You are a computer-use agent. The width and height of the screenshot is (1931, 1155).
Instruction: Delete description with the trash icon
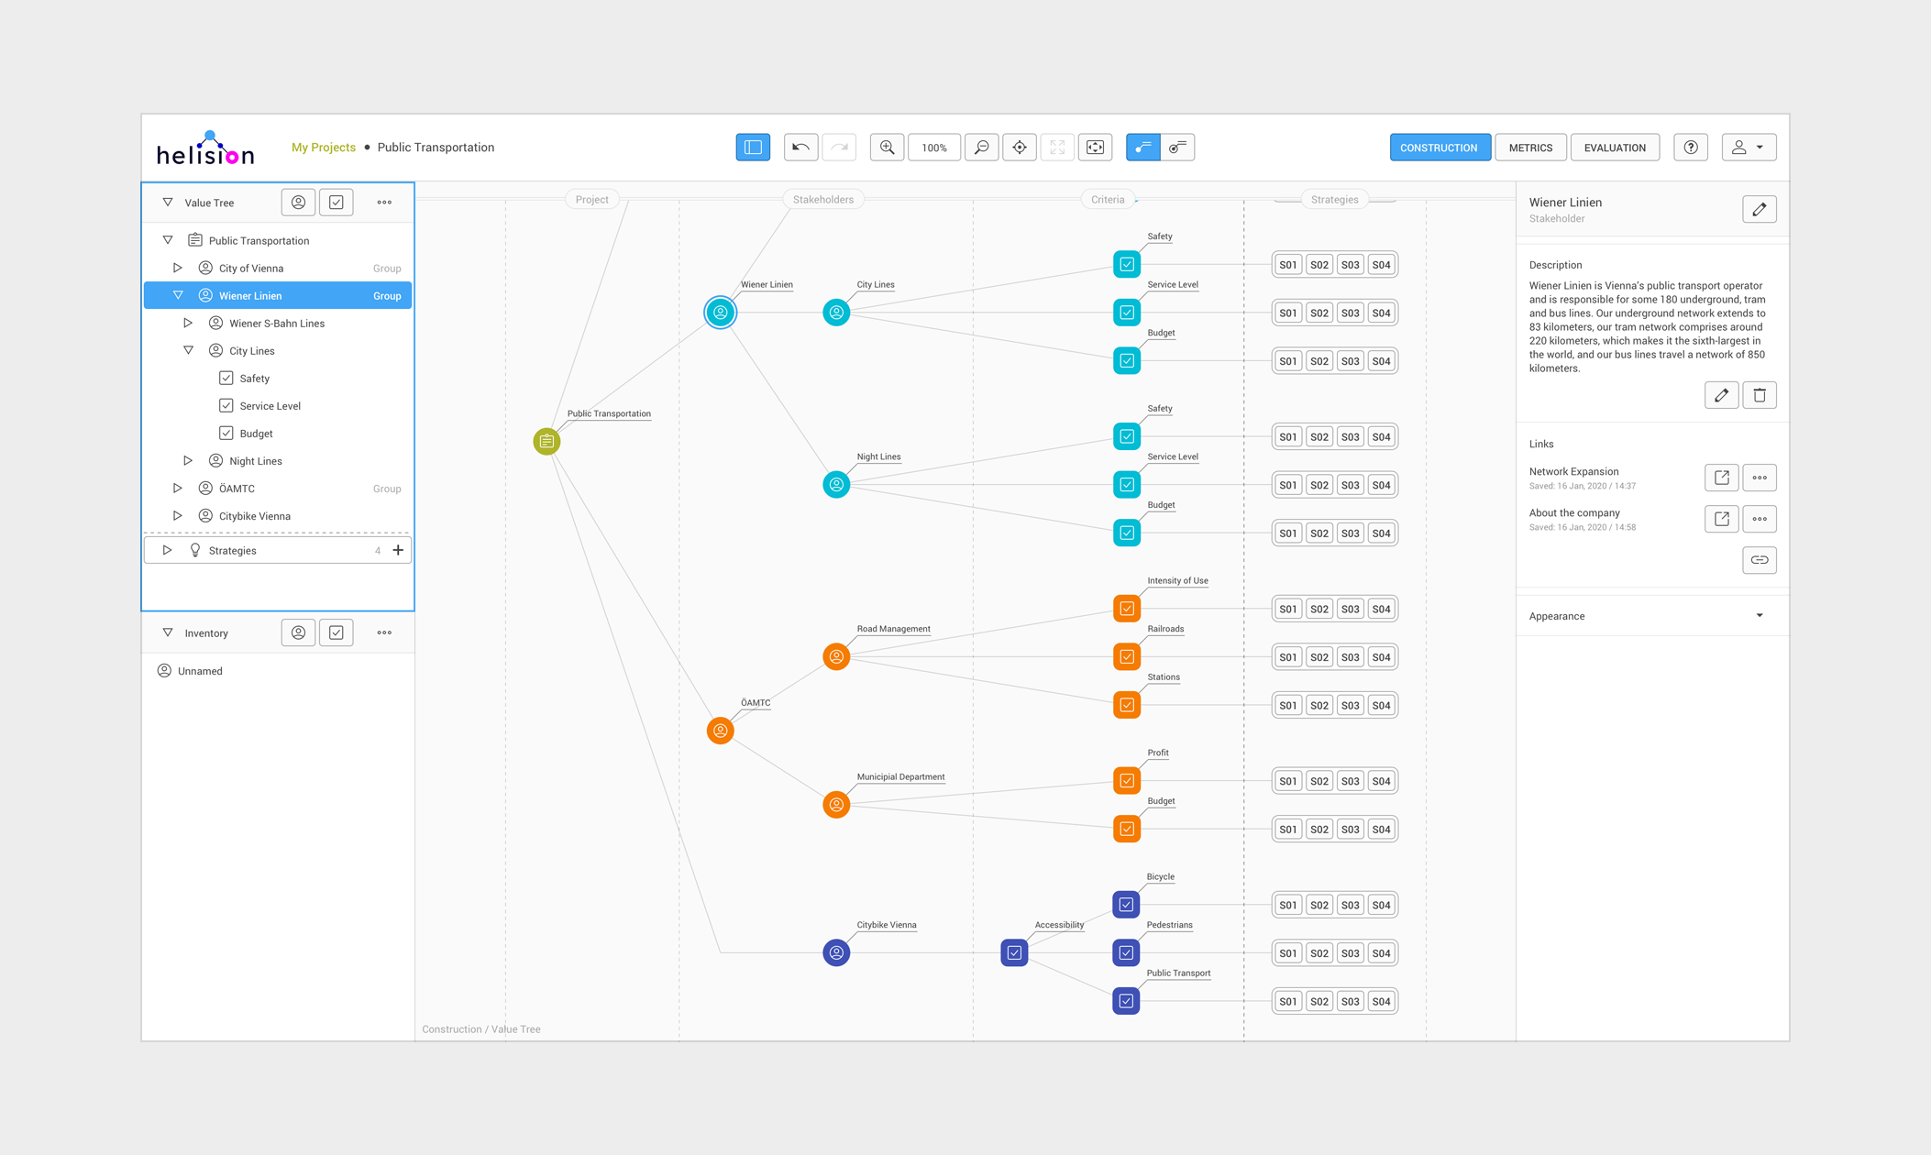1759,395
